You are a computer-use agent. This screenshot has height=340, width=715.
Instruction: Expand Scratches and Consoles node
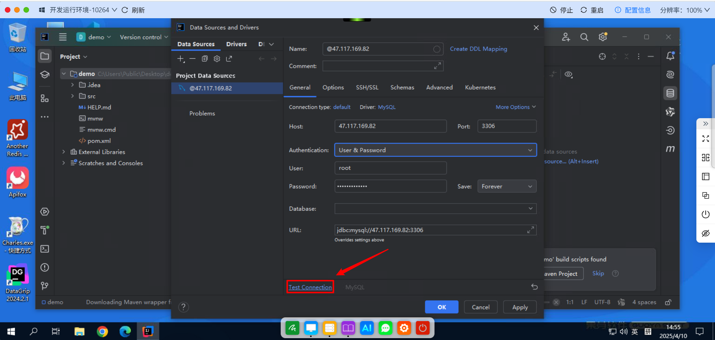tap(64, 163)
